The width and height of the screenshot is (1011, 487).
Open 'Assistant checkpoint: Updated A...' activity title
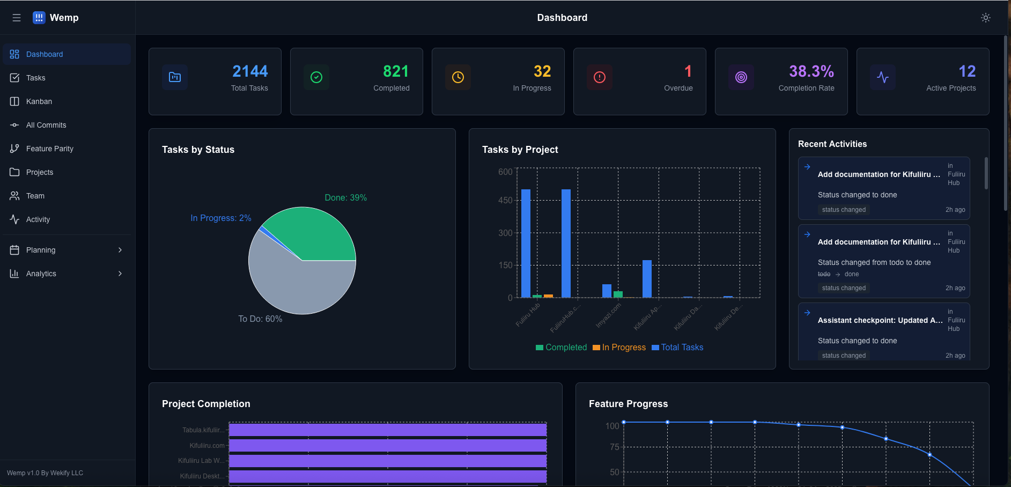coord(880,320)
